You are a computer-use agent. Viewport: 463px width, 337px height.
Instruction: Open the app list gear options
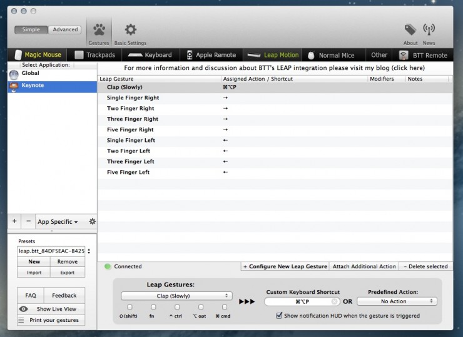92,221
